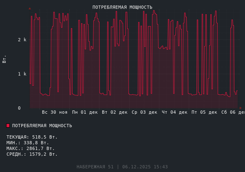Select the Вт 02 дек date label

click(x=115, y=112)
